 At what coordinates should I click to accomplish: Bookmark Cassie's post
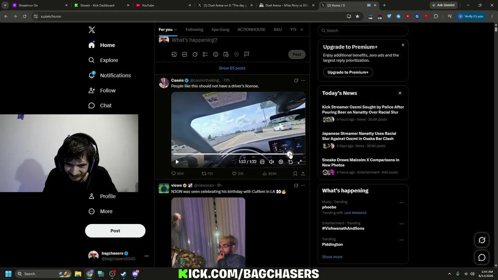coord(295,173)
